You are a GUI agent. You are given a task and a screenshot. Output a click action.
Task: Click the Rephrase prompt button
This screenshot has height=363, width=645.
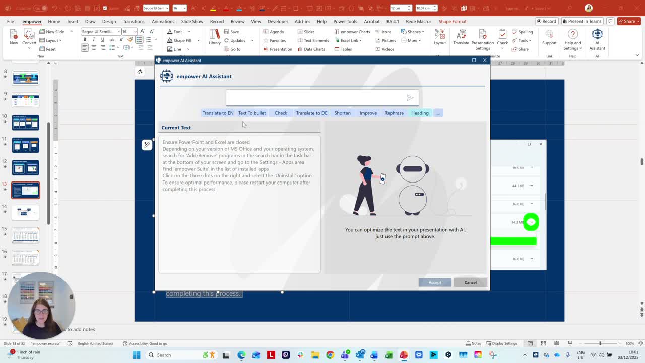click(x=394, y=113)
